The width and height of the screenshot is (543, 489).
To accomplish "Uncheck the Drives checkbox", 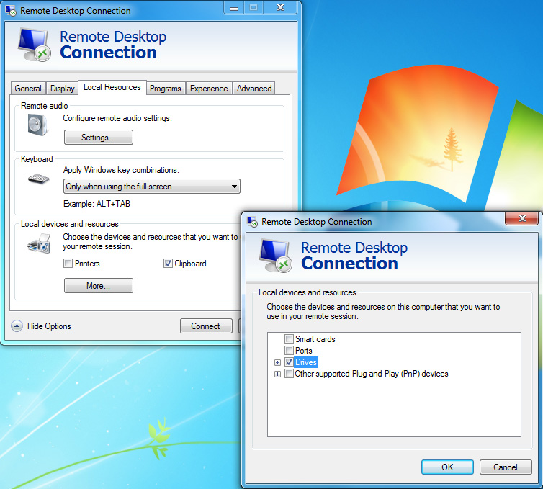I will pos(289,362).
